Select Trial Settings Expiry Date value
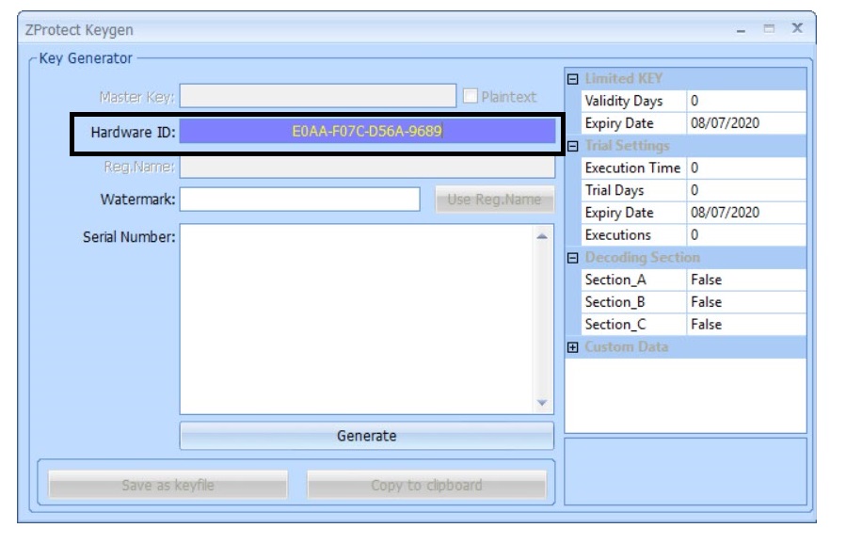 tap(747, 213)
